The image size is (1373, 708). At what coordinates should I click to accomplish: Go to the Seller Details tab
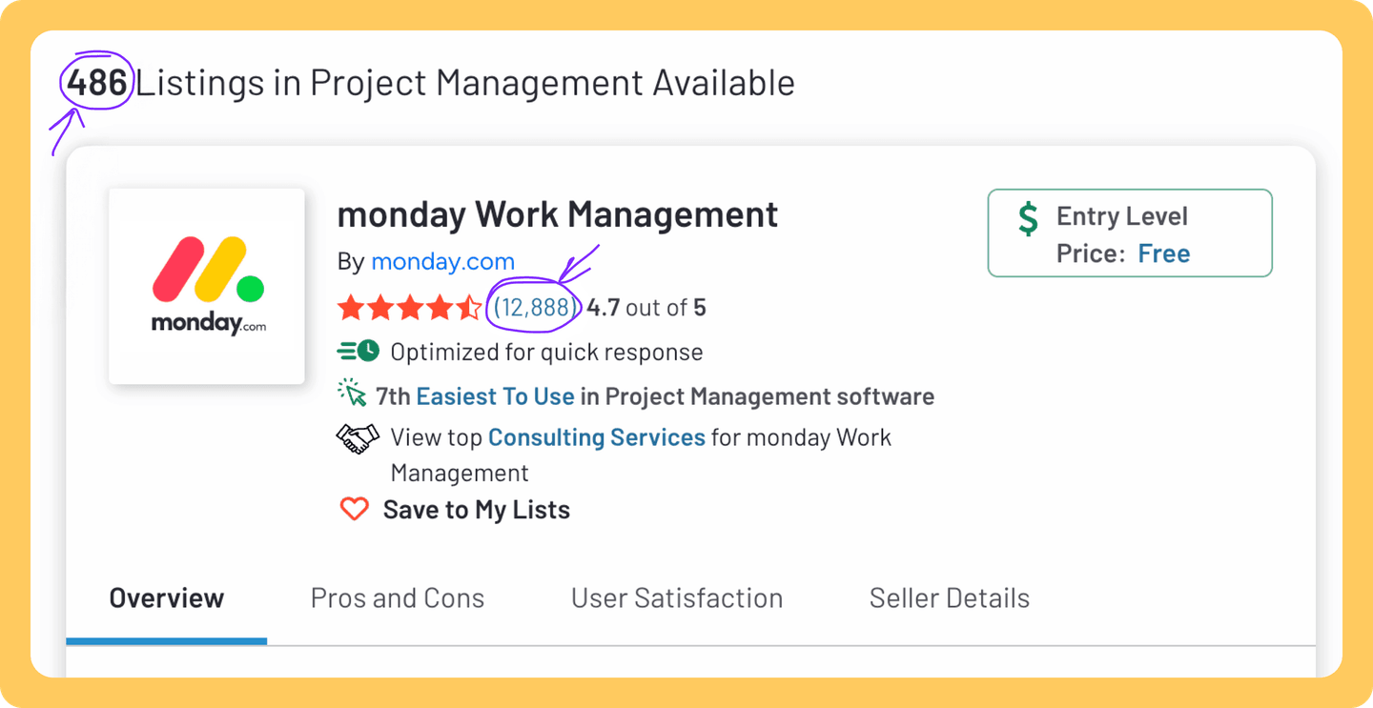pyautogui.click(x=949, y=598)
